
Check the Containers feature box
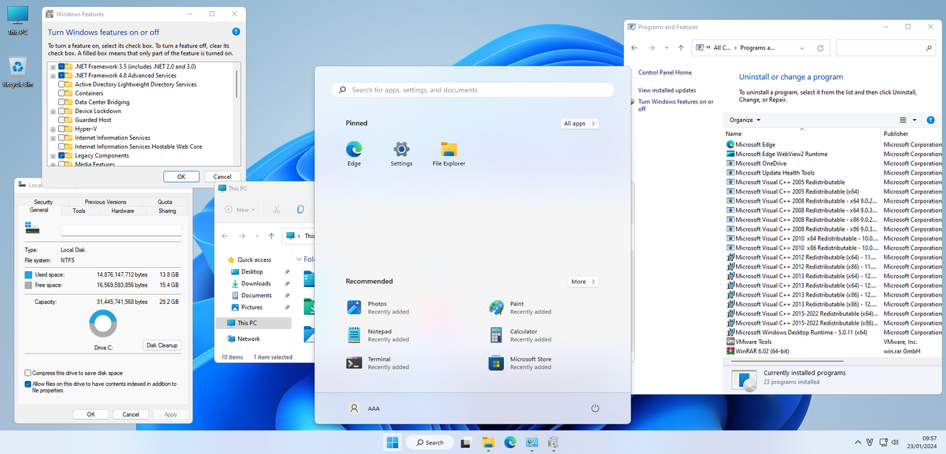tap(61, 93)
